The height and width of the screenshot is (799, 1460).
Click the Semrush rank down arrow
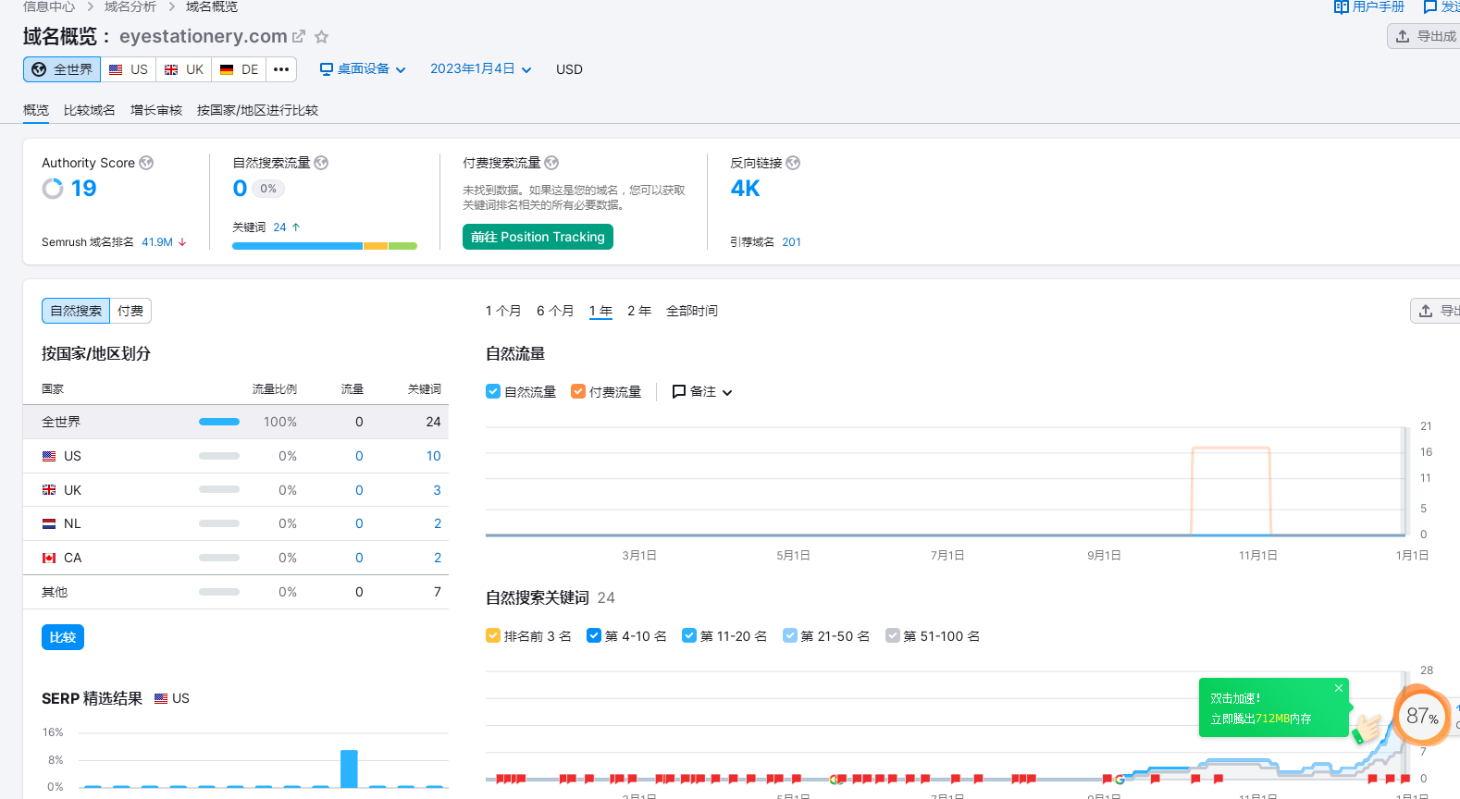tap(182, 242)
